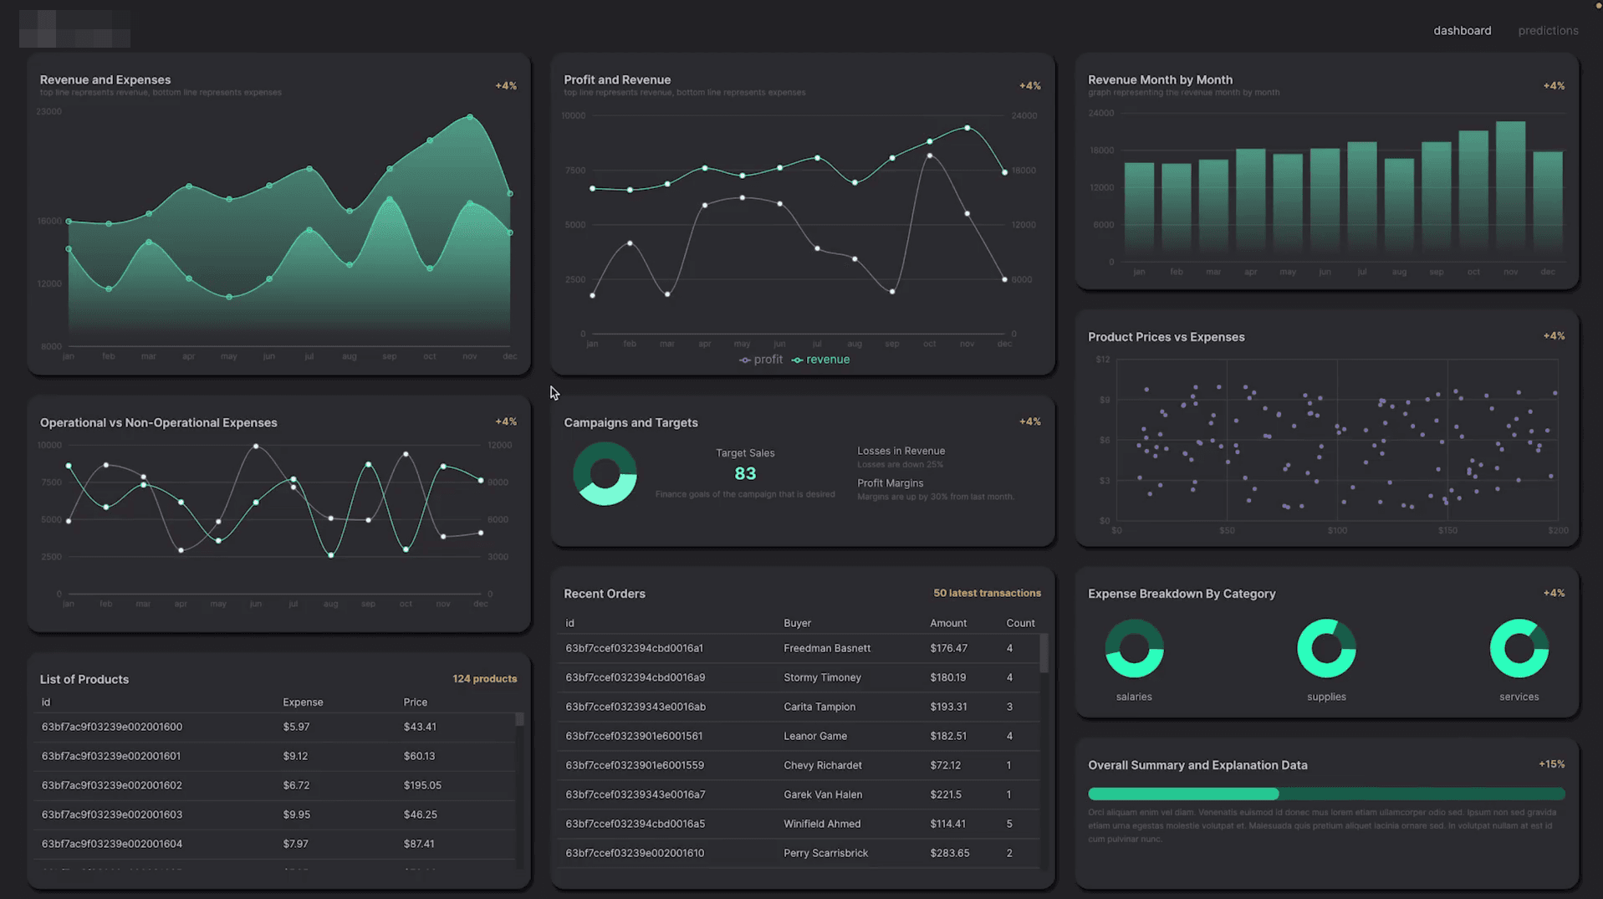
Task: Click buyer Stormy Timoney
Action: (822, 677)
